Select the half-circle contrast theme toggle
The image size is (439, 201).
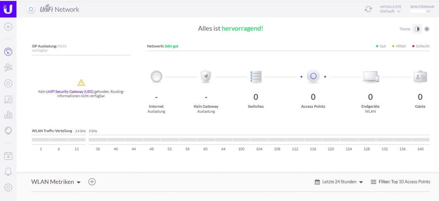tap(417, 29)
